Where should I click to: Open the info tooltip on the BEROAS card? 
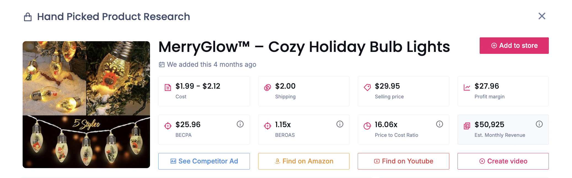point(339,124)
